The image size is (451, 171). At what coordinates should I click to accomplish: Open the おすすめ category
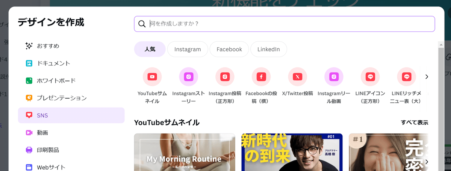[x=71, y=46]
